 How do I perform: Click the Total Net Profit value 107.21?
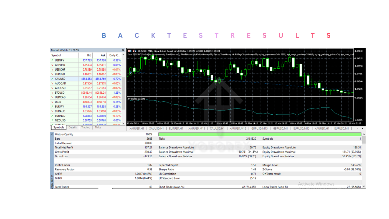point(148,148)
